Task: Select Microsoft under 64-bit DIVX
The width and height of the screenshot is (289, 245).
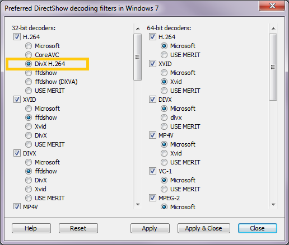Action: 164,109
